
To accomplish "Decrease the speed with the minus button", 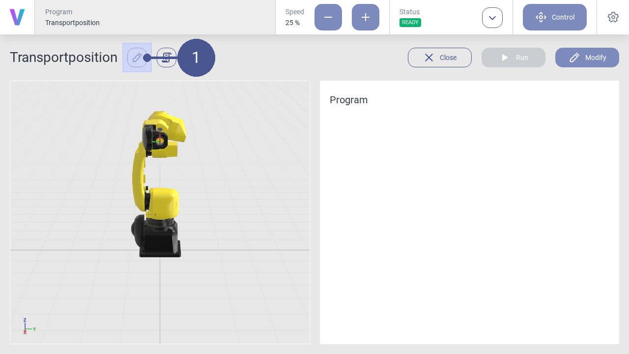I will click(x=328, y=17).
